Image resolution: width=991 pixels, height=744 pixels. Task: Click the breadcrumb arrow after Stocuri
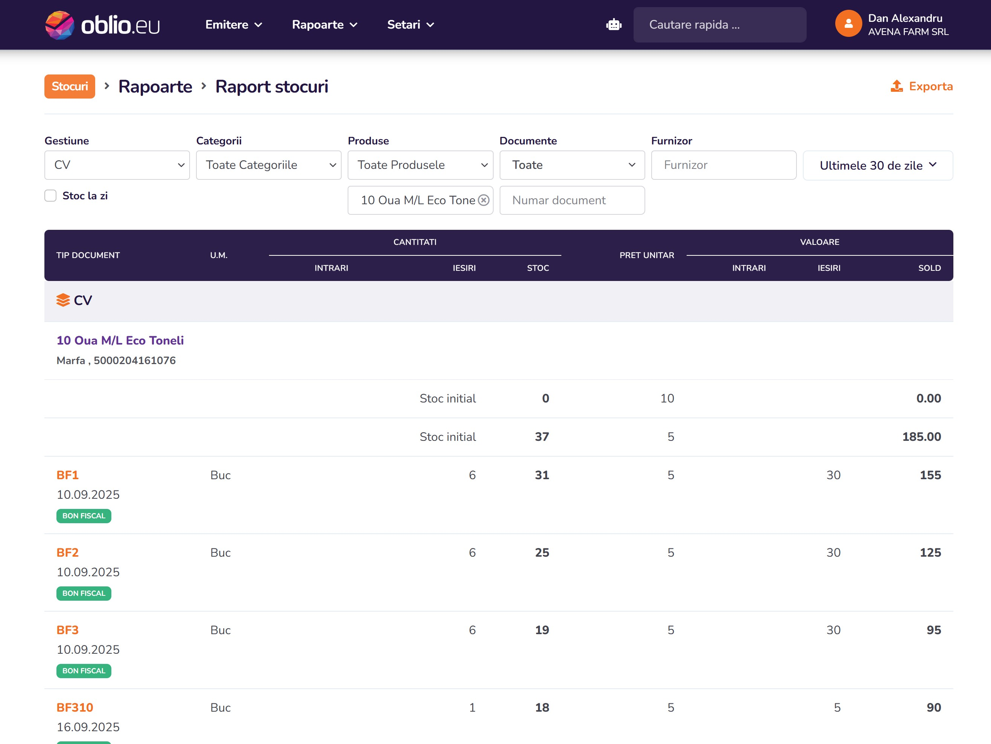pos(106,86)
